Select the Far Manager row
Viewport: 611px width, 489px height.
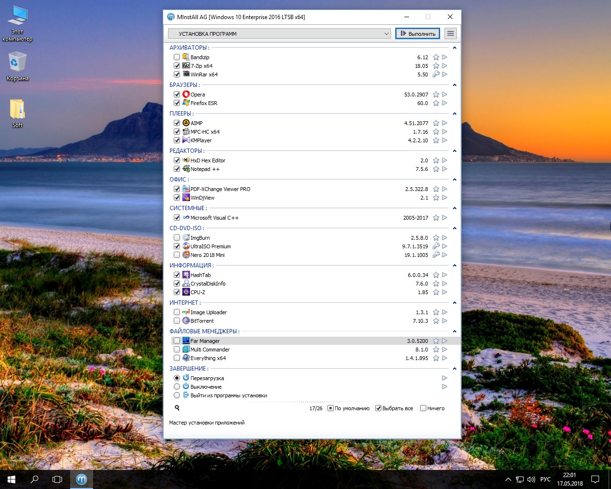coord(316,341)
